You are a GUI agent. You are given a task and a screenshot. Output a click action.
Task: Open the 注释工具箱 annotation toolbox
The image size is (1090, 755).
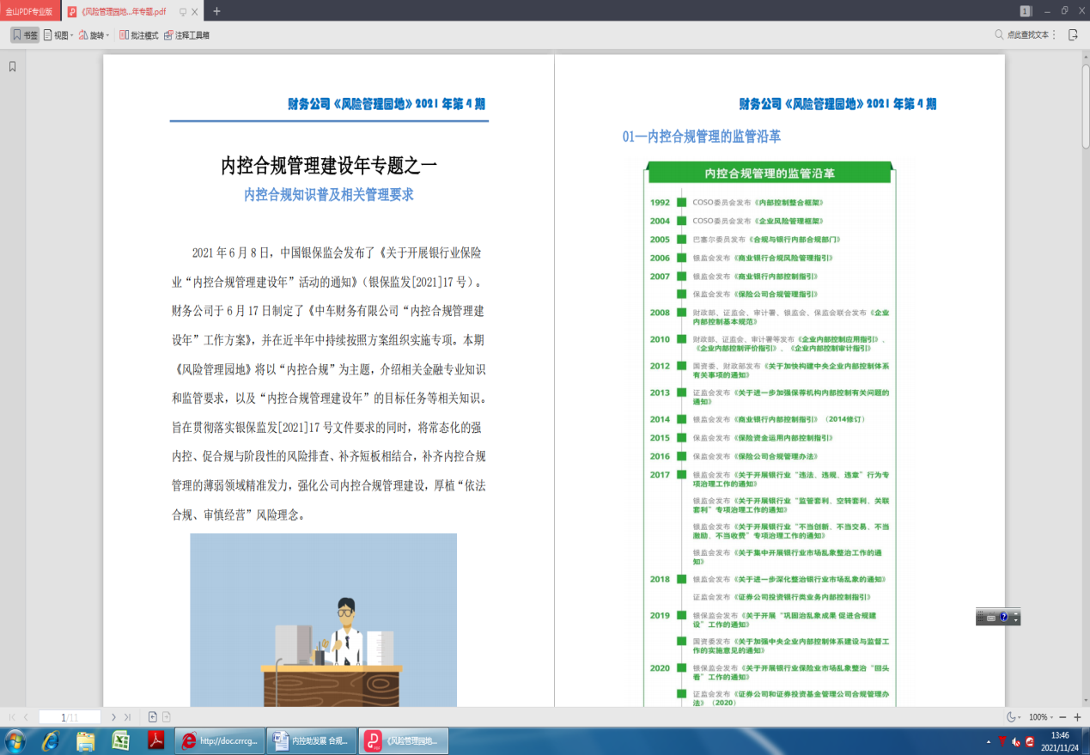(186, 35)
